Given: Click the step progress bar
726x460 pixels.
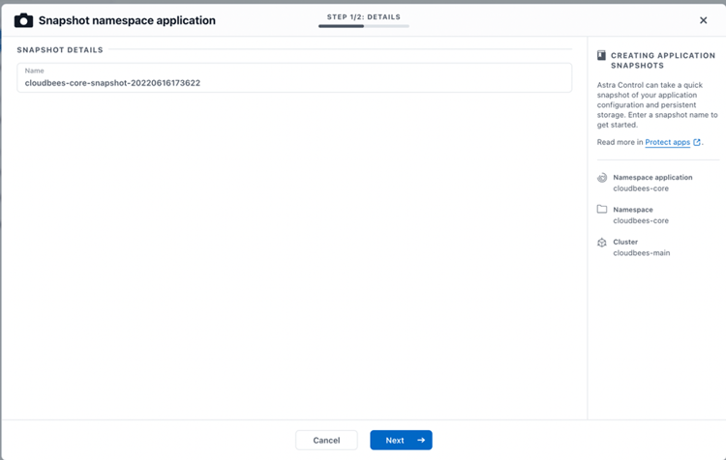Looking at the screenshot, I should pos(363,26).
